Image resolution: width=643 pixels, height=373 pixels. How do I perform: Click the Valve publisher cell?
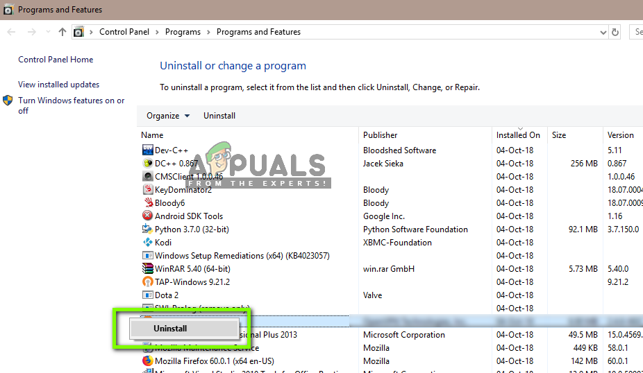coord(372,295)
